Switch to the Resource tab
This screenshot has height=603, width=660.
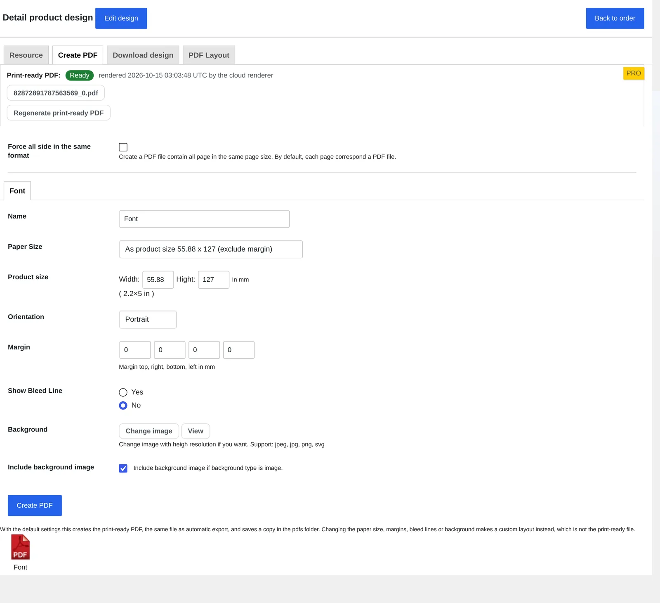[26, 55]
